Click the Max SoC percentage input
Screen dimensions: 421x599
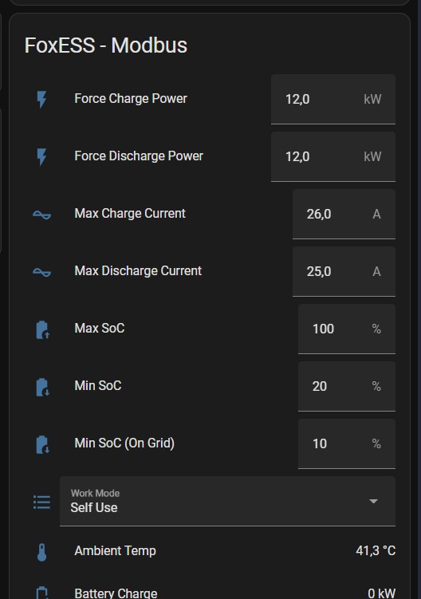point(347,329)
